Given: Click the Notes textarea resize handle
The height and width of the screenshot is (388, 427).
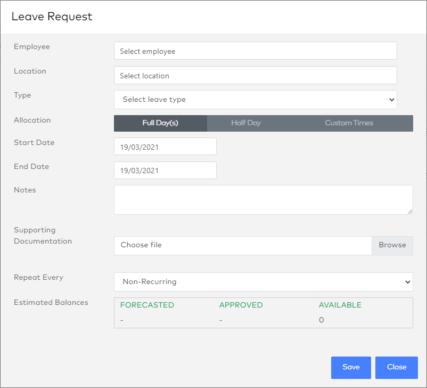Looking at the screenshot, I should click(x=410, y=212).
